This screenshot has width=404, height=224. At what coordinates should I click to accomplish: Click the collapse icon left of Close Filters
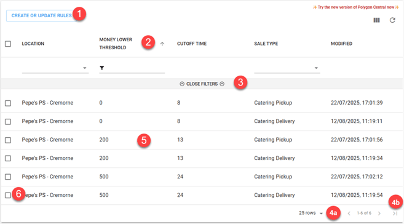tap(182, 84)
